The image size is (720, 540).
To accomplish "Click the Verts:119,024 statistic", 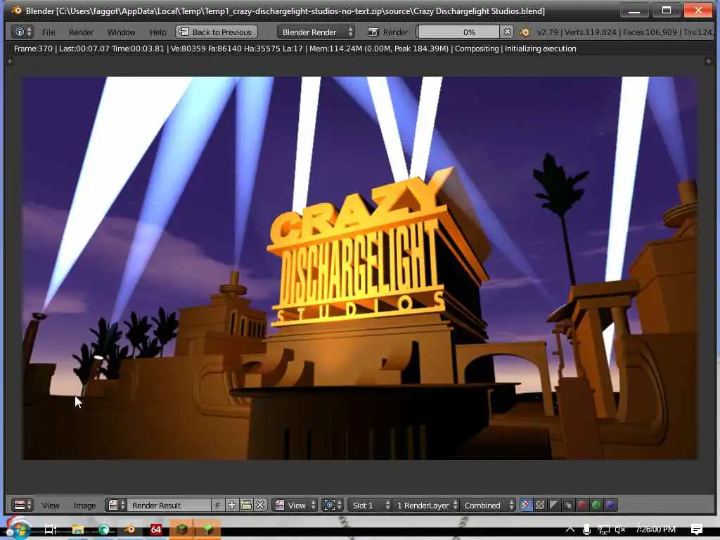I will tap(591, 32).
